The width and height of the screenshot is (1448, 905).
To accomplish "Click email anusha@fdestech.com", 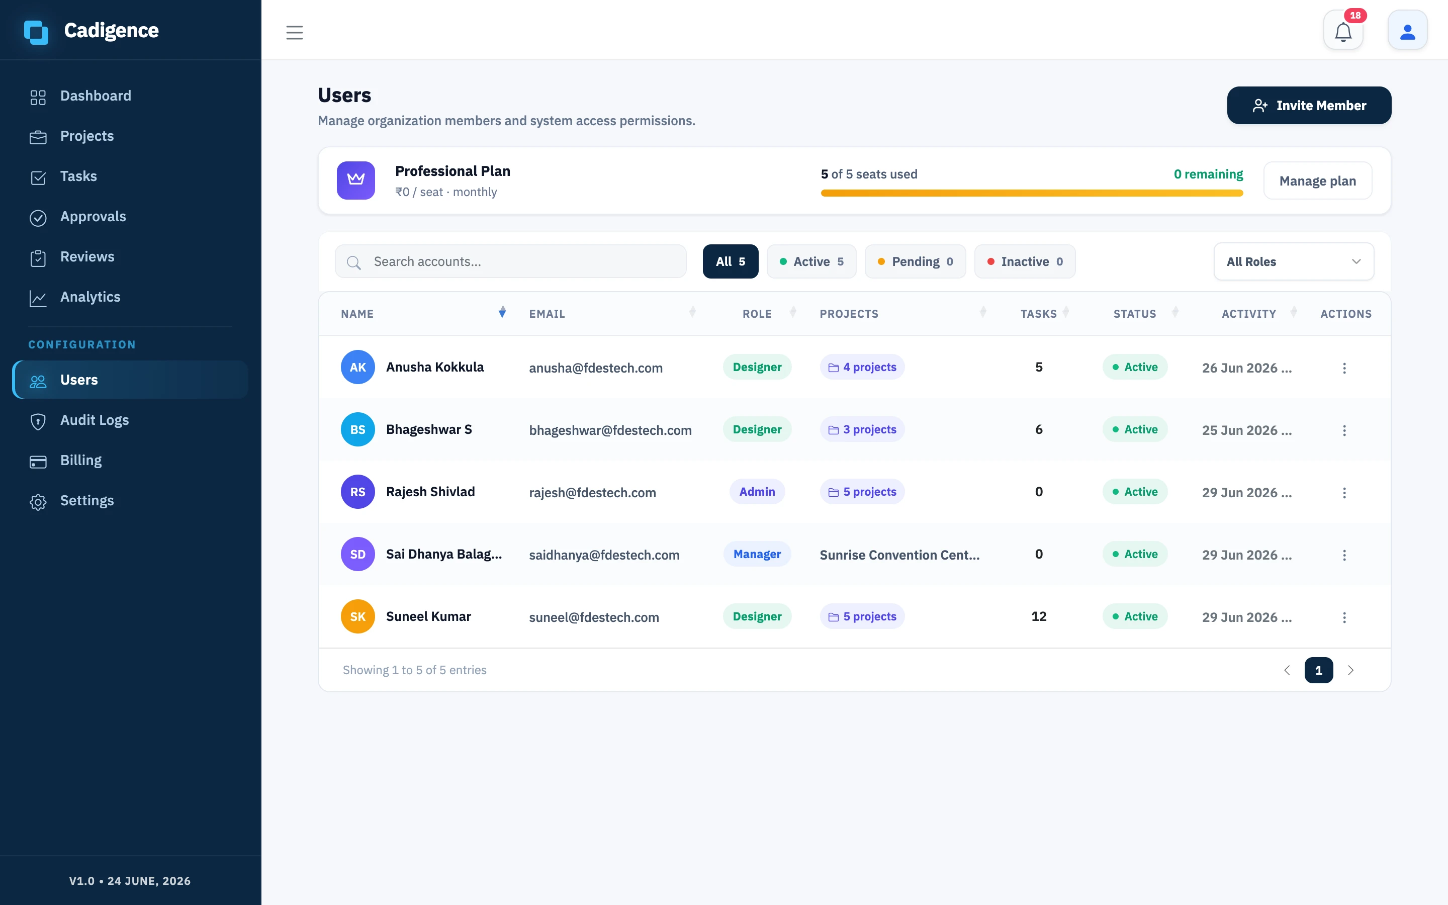I will coord(596,368).
